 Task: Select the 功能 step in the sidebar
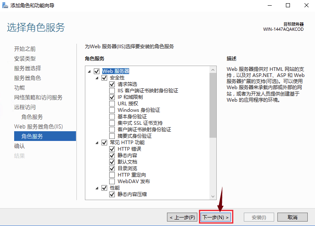(19, 88)
